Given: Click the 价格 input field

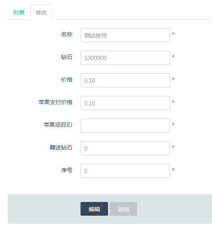Looking at the screenshot, I should (125, 80).
